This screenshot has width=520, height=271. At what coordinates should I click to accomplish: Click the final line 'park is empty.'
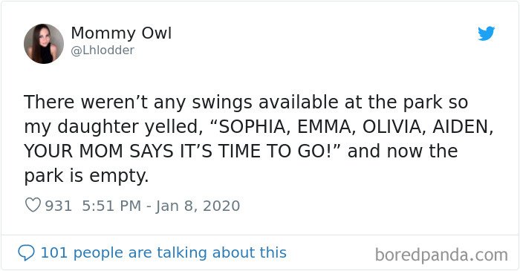[x=86, y=176]
